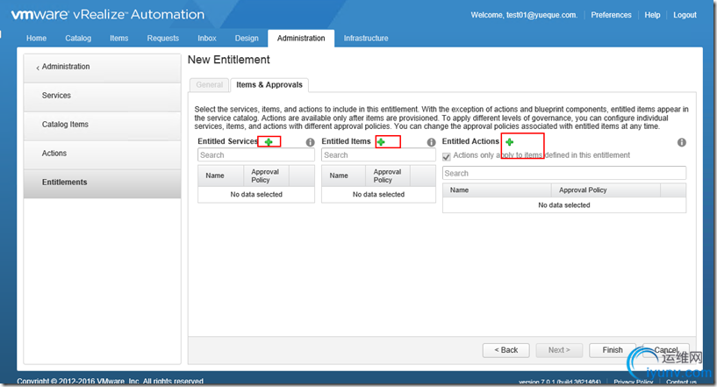Open the Help link
This screenshot has height=387, width=717.
click(652, 15)
